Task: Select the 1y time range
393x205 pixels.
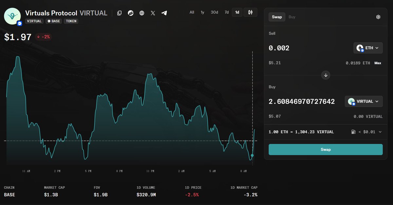Action: click(202, 12)
